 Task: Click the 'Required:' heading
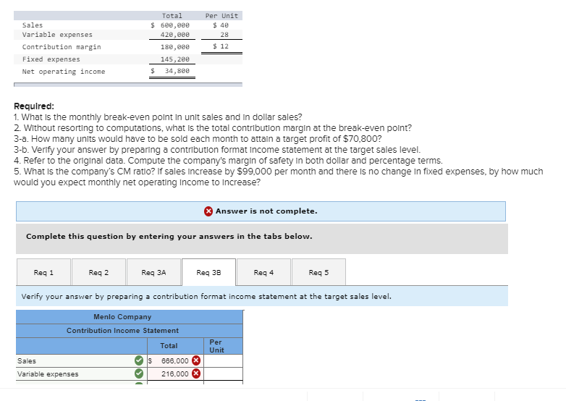coord(34,106)
